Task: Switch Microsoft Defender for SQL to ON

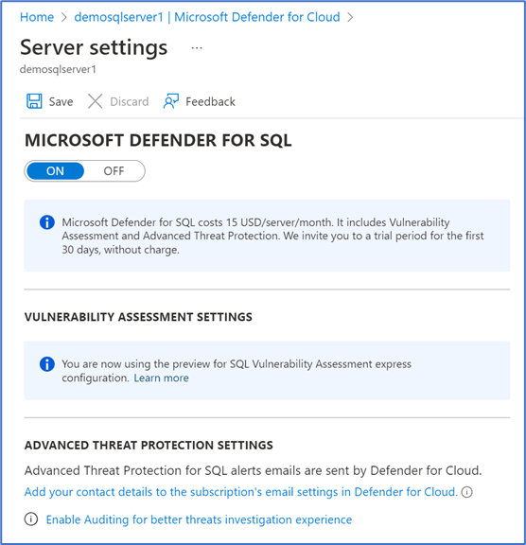Action: 55,171
